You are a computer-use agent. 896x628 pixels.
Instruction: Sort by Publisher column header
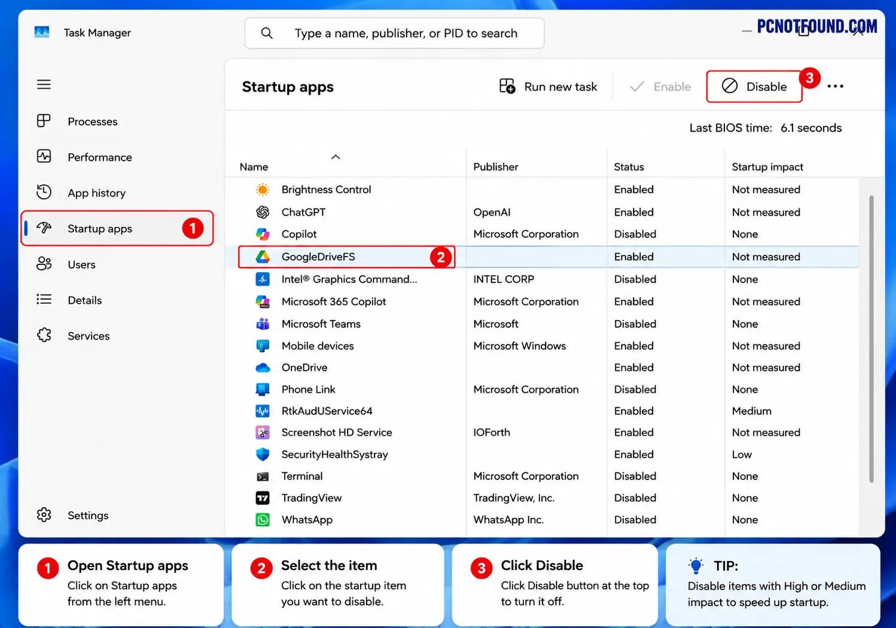point(496,167)
